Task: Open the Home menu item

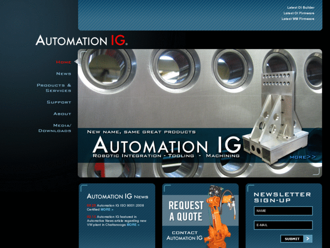Action: [64, 62]
